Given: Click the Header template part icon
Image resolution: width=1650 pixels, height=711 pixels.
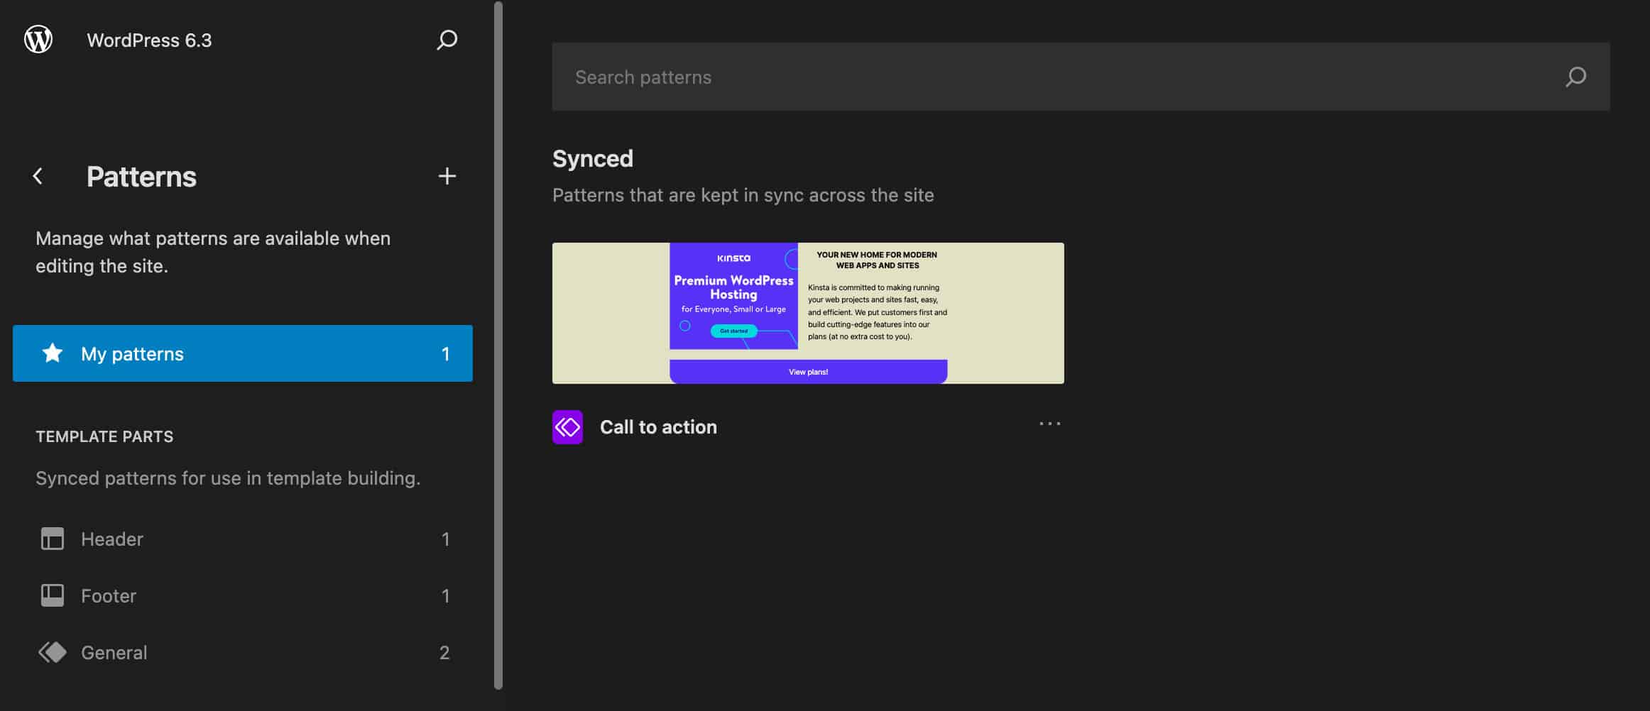Looking at the screenshot, I should click(52, 539).
